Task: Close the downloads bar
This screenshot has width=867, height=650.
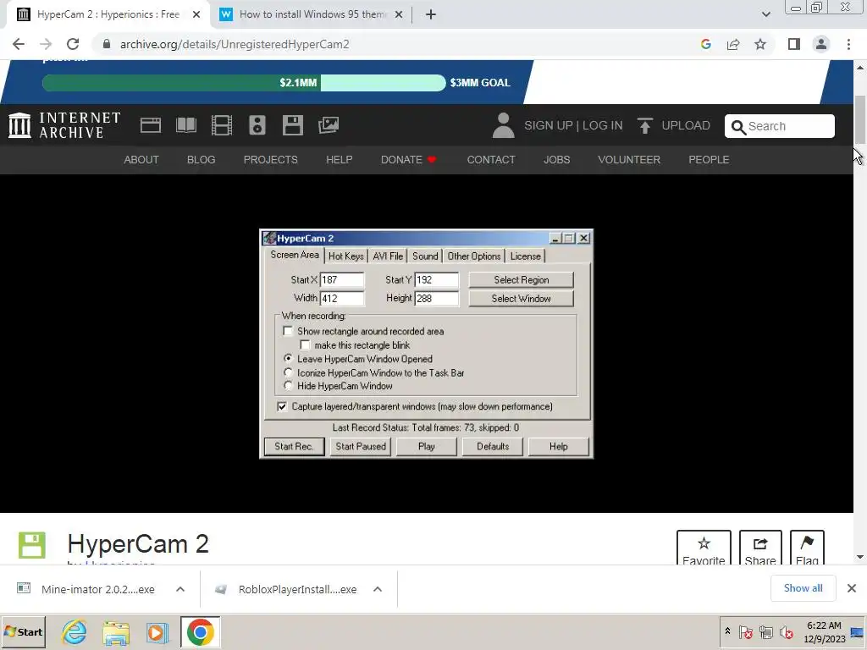Action: tap(852, 588)
